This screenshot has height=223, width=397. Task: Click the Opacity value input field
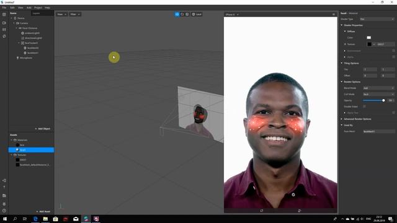(x=391, y=100)
